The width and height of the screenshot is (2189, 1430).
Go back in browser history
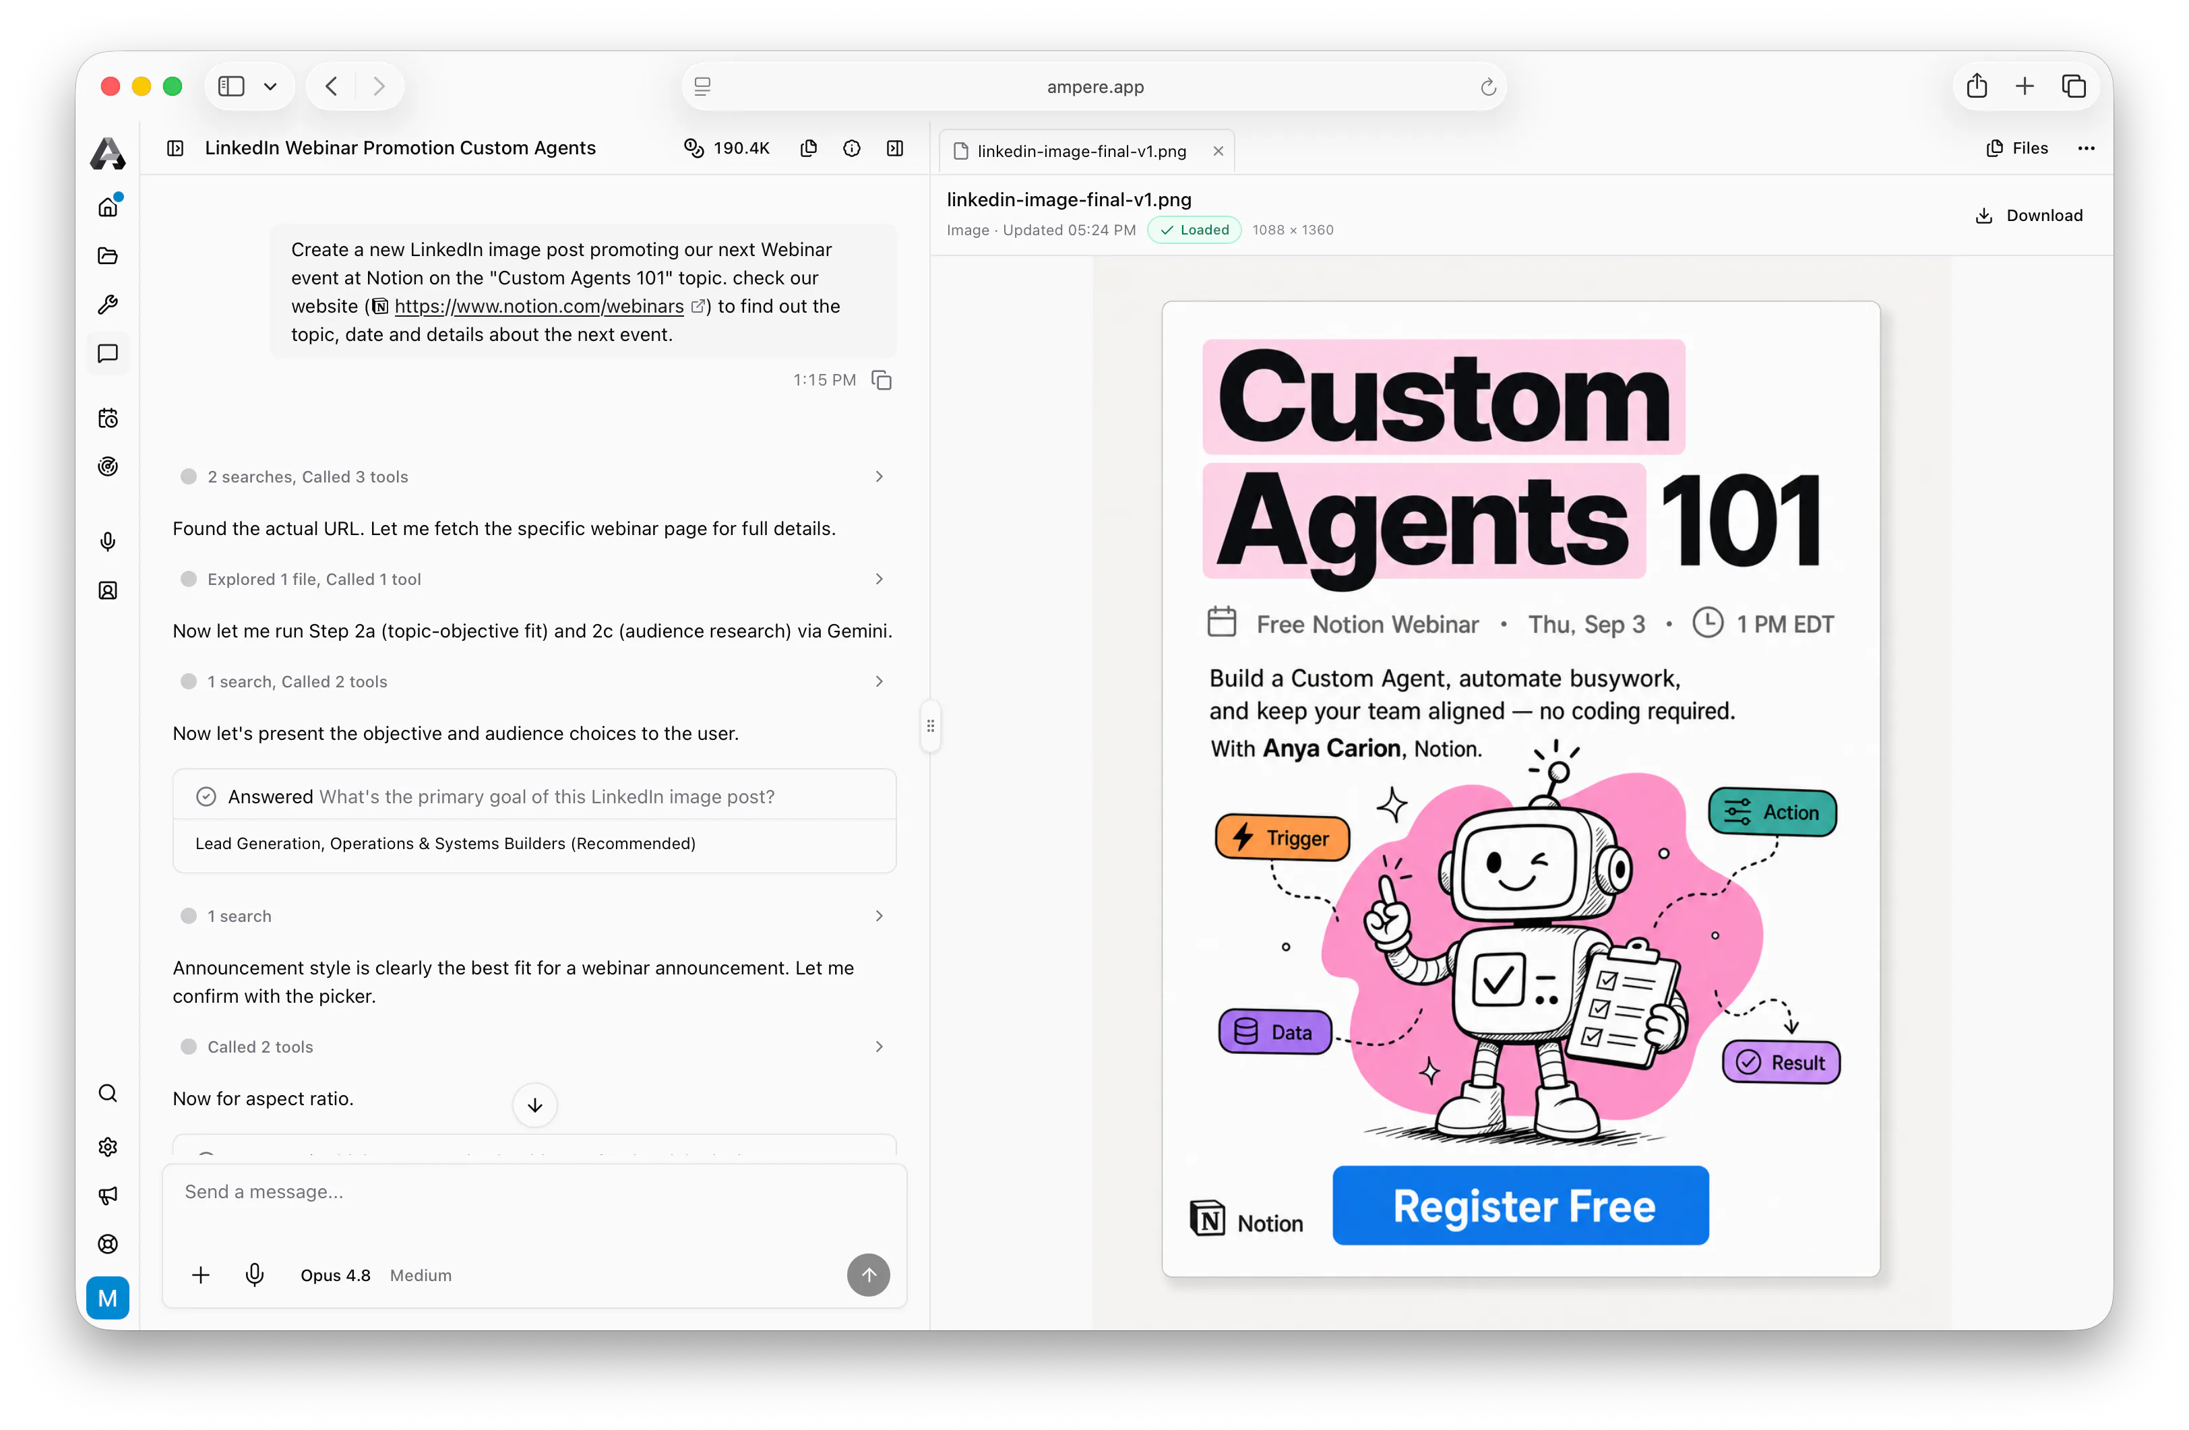[331, 86]
